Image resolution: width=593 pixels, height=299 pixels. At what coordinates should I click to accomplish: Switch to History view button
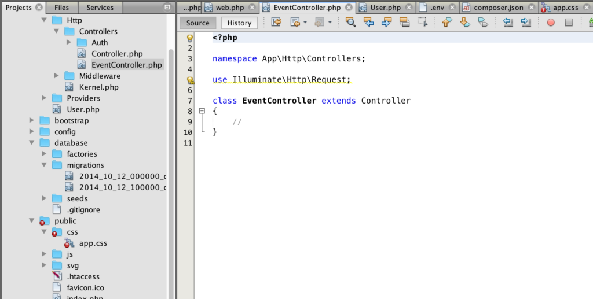239,23
